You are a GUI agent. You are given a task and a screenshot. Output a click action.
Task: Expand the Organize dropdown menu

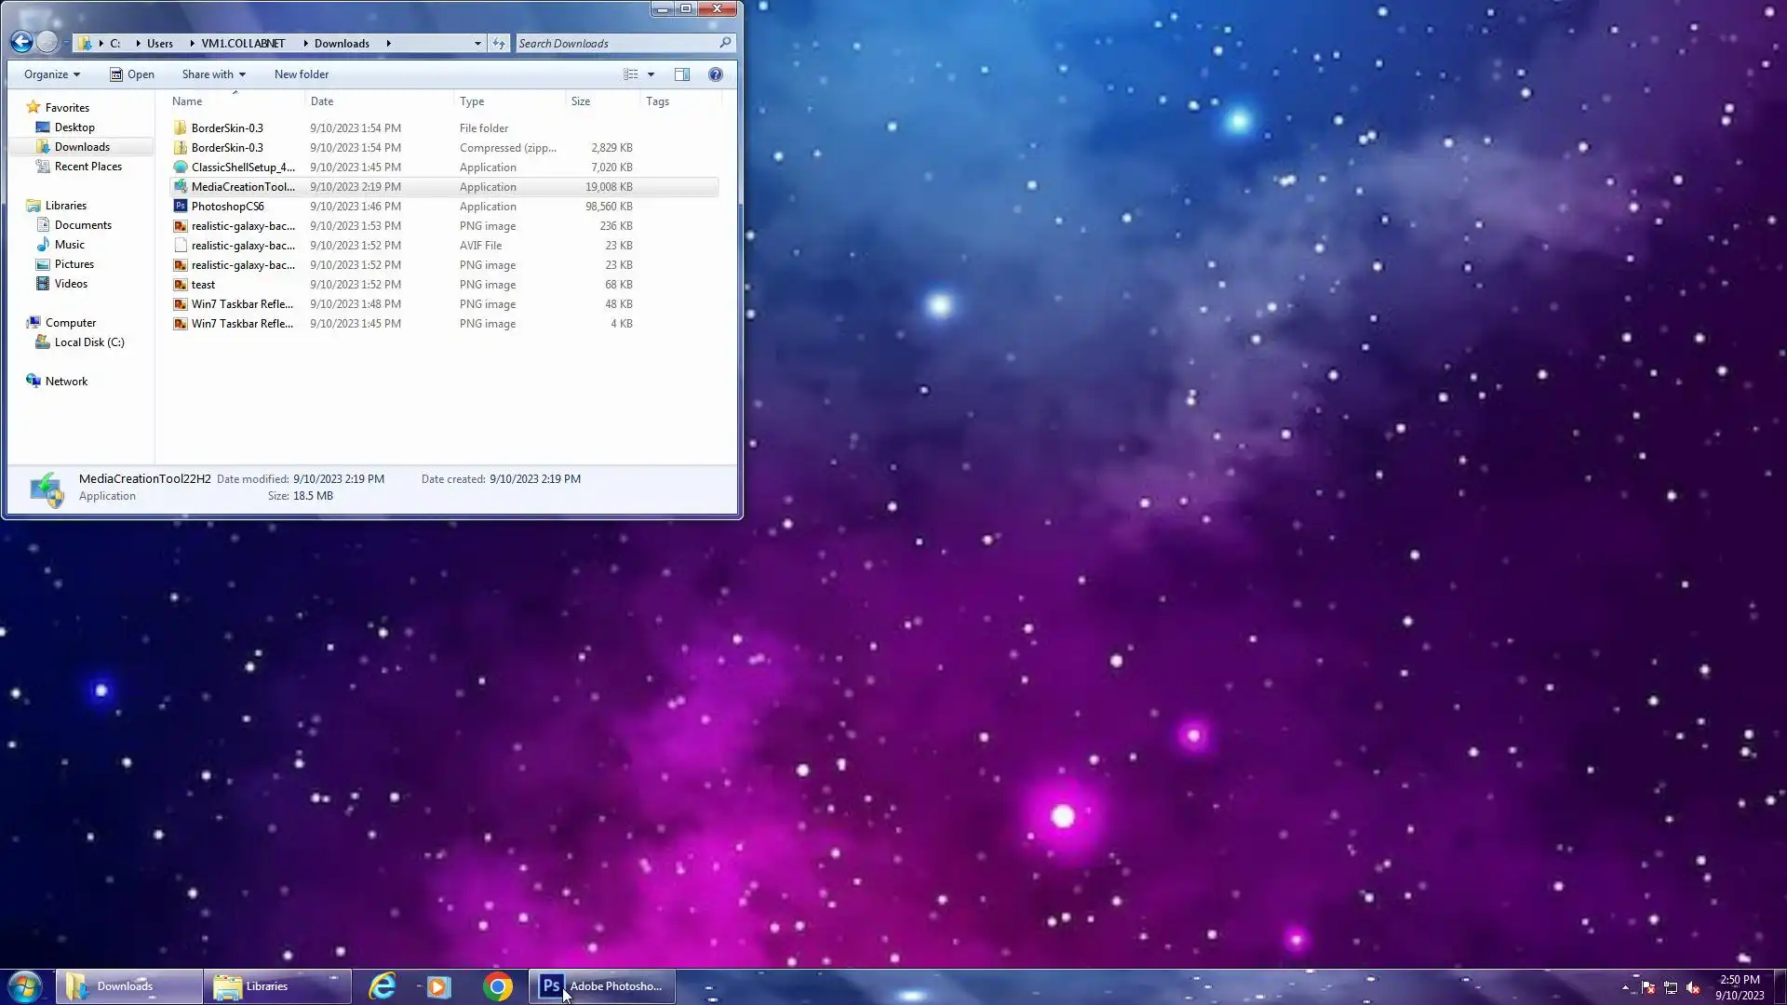(x=52, y=74)
